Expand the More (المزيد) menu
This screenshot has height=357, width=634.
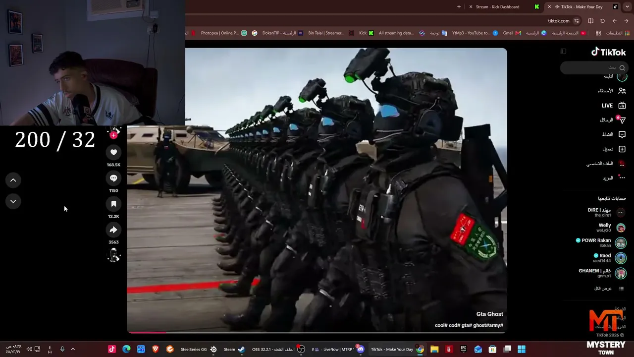pos(614,178)
